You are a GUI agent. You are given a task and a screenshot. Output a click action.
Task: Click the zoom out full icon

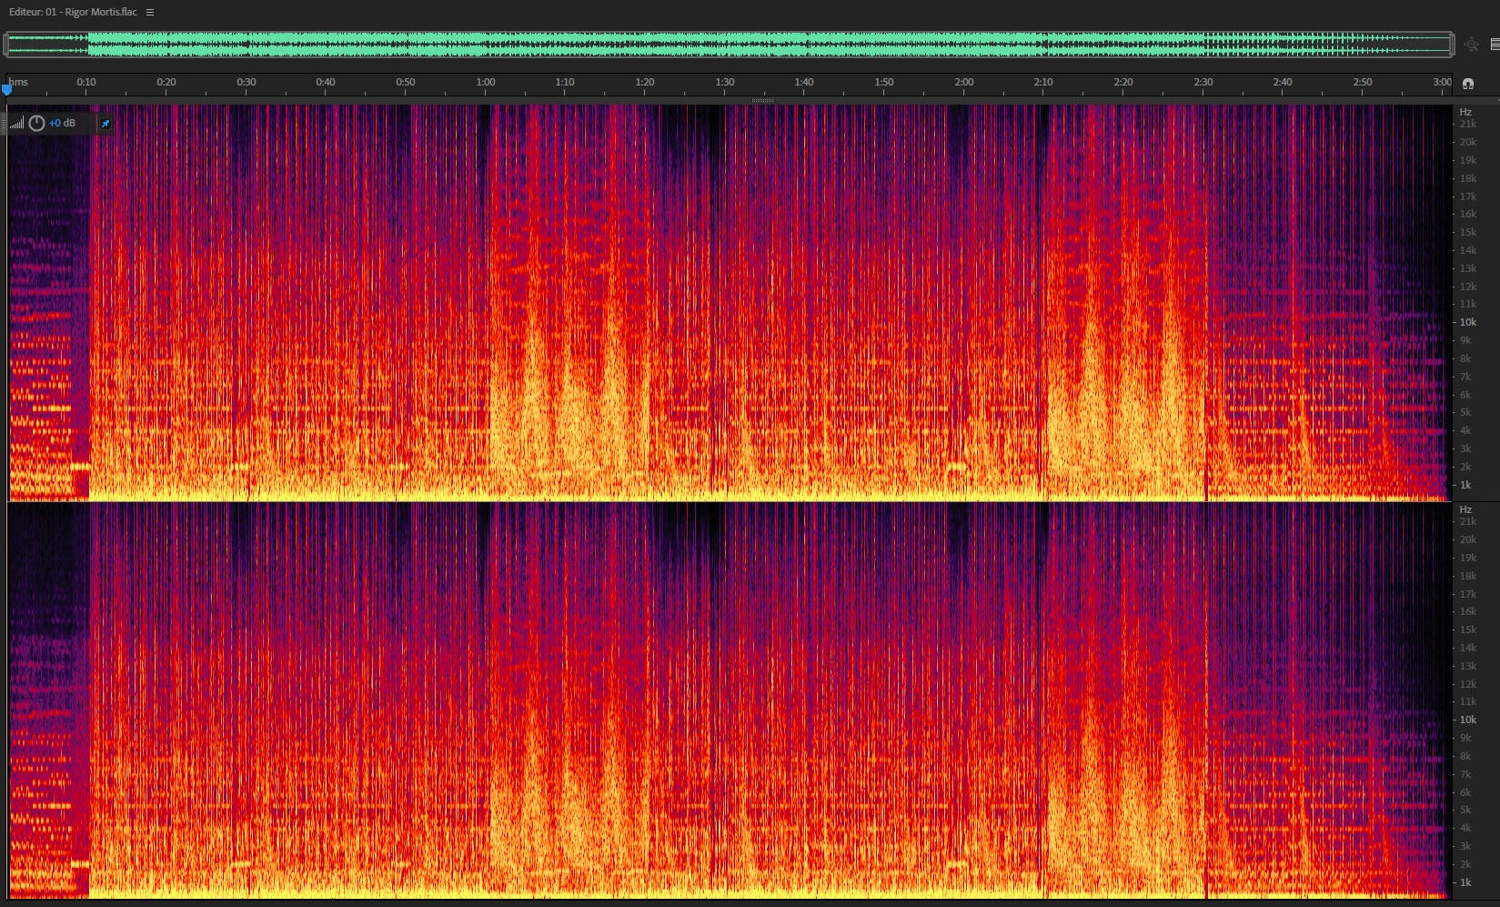(1472, 45)
